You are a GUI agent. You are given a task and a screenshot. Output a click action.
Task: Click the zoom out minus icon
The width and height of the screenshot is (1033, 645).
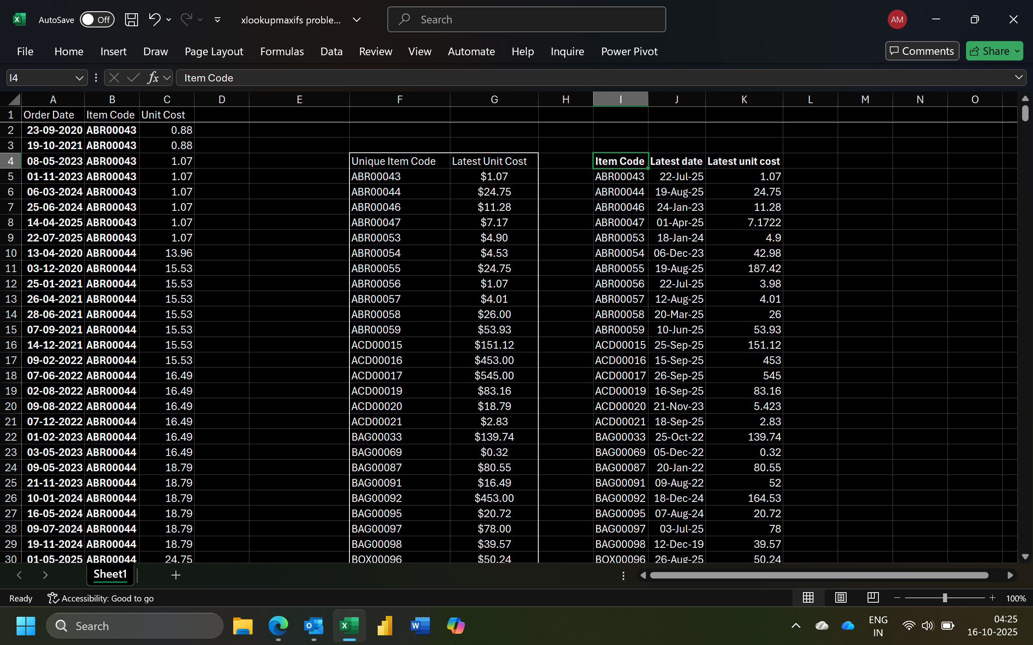coord(897,598)
